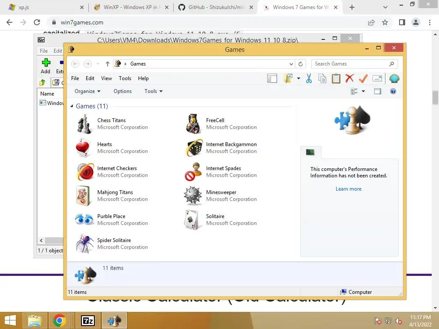The image size is (439, 329).
Task: Expand the address bar history dropdown
Action: coord(291,64)
